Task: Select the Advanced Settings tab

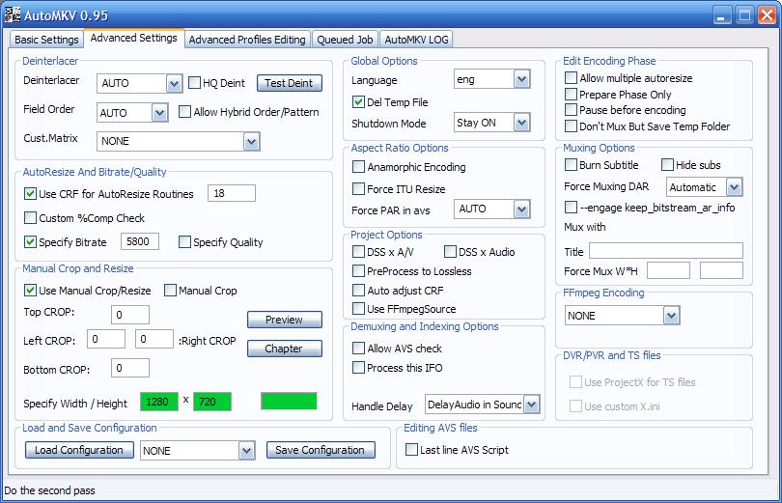Action: [x=133, y=38]
